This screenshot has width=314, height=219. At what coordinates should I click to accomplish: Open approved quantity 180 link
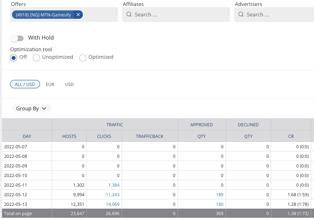pos(220,204)
